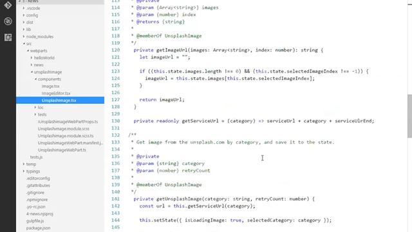Open UnsplashImageWebPart.manifest.json file
The image size is (412, 232).
pos(70,143)
